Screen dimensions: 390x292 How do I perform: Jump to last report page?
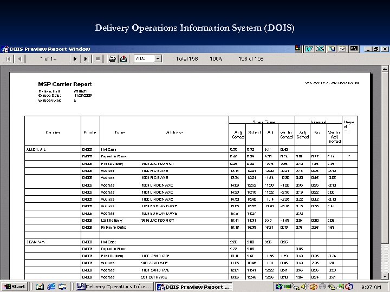click(86, 59)
